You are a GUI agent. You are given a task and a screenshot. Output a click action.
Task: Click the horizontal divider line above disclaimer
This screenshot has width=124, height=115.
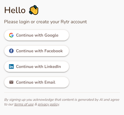click(x=62, y=92)
